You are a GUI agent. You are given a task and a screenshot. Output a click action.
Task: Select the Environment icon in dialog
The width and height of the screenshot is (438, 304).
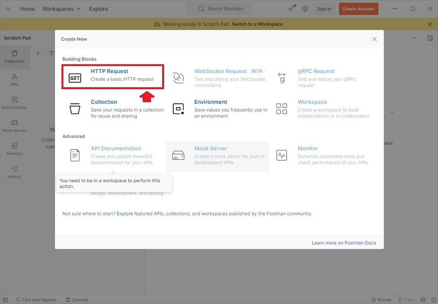(x=179, y=109)
